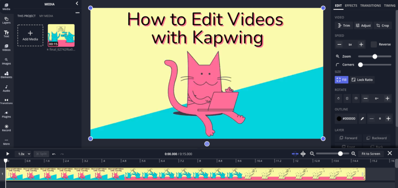Select the 00:15 video thumbnail
The image size is (398, 188).
point(61,35)
